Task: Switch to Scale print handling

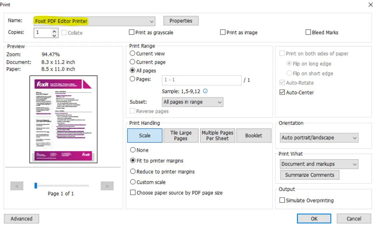Action: (145, 136)
